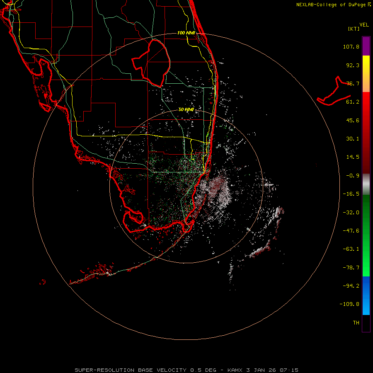Select the -47.6 velocity scale value
Screen dimensions: 373x373
pos(351,231)
